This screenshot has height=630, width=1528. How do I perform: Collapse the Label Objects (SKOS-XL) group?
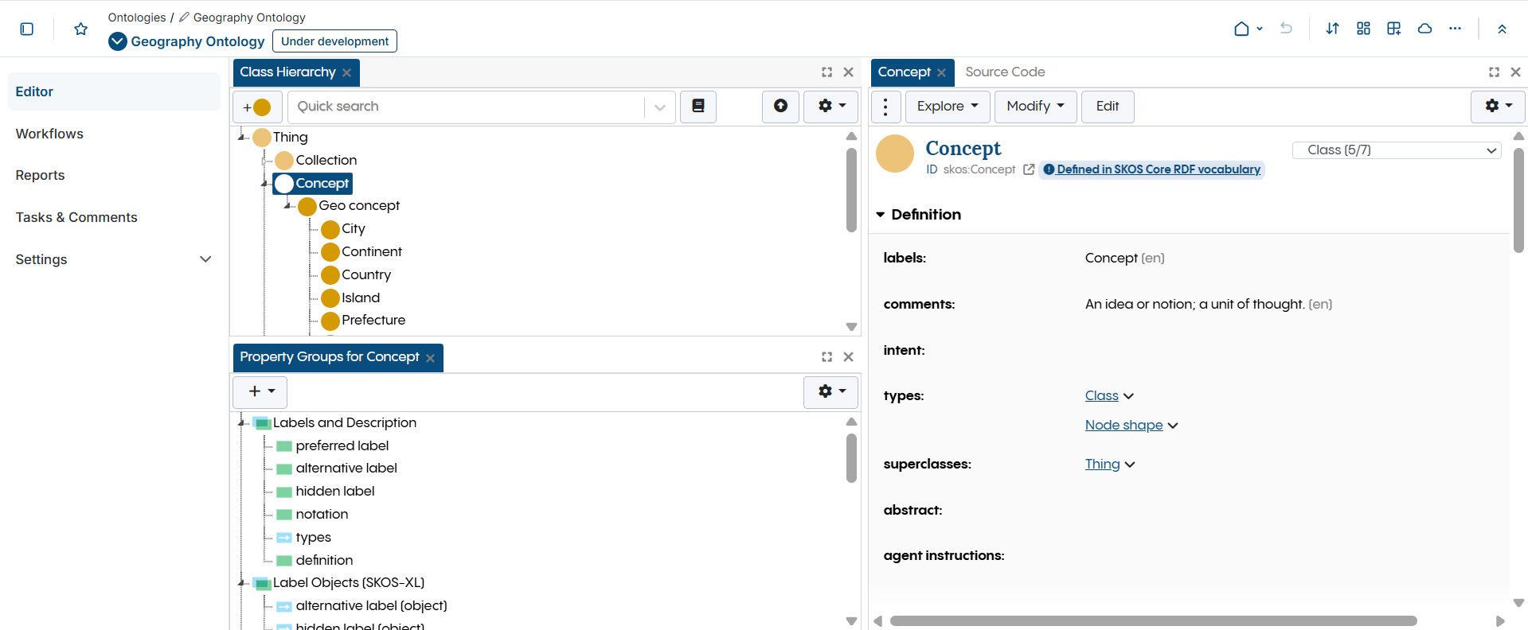pos(241,583)
